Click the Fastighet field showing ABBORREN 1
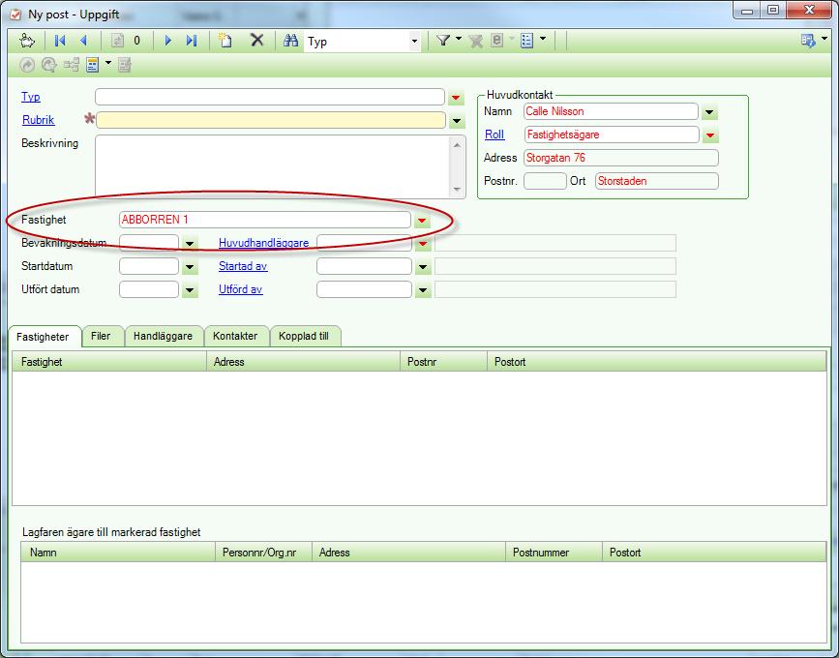 coord(265,220)
